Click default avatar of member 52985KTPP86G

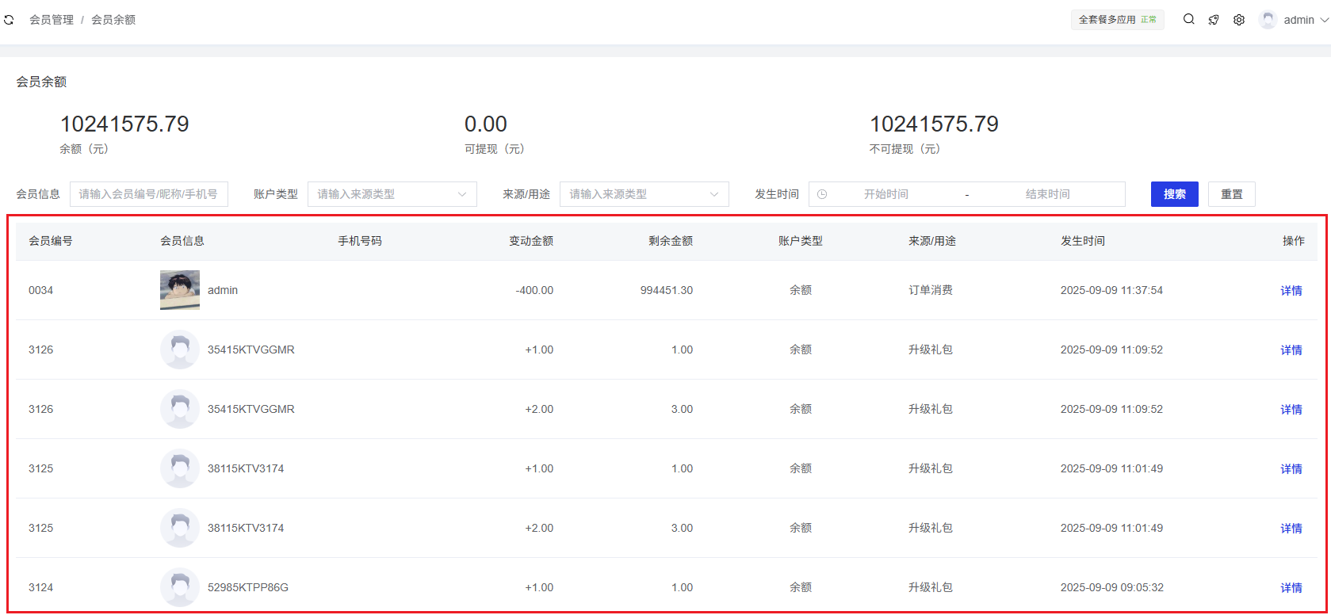180,587
